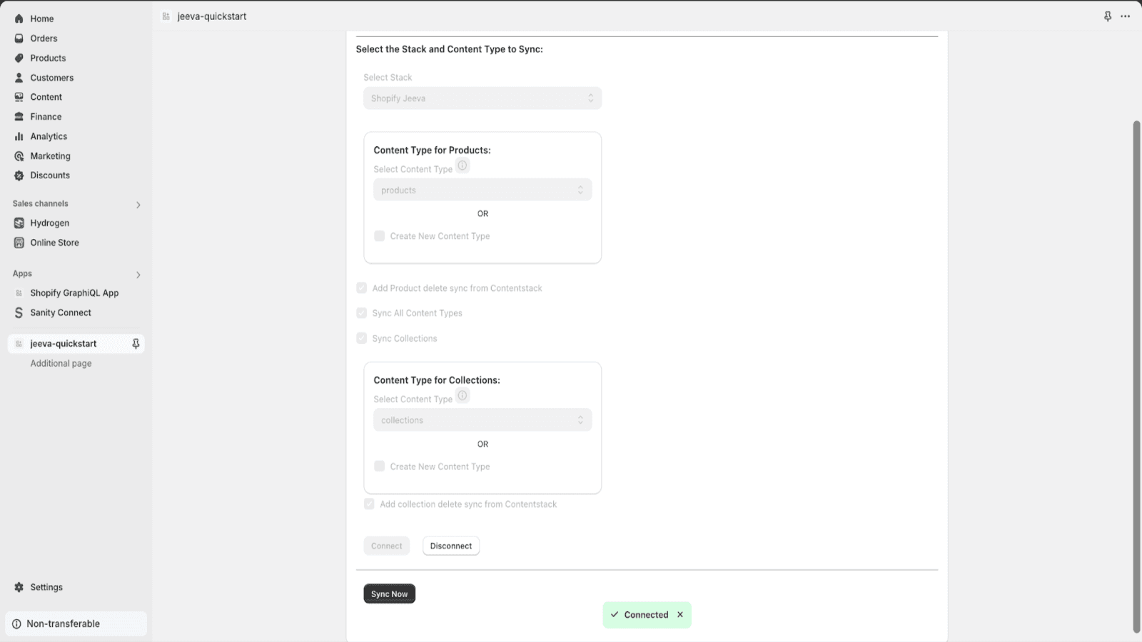Switch to the jeeva-quickstart tab

click(212, 16)
